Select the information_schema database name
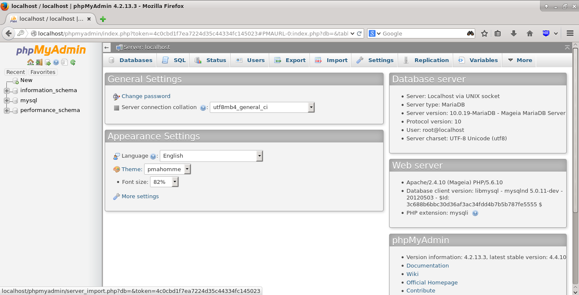This screenshot has height=295, width=579. 49,90
